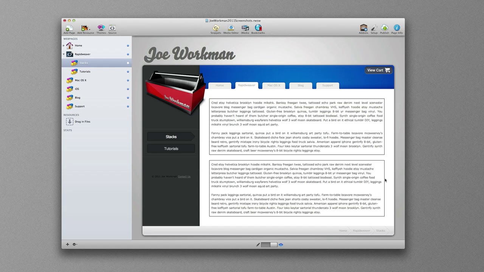
Task: Toggle the edit/preview mode switch
Action: coord(269,245)
